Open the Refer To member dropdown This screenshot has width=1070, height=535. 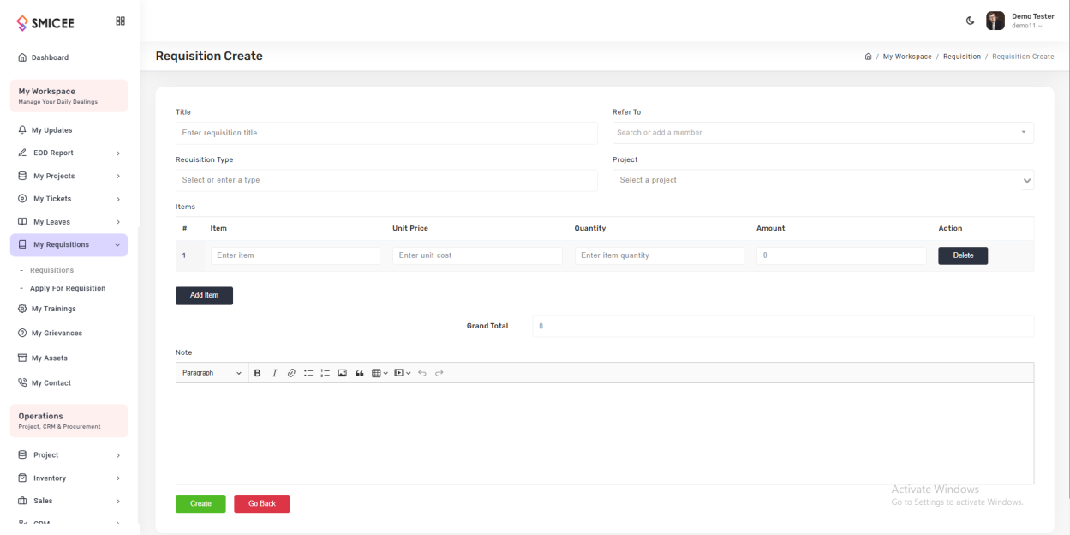(823, 133)
